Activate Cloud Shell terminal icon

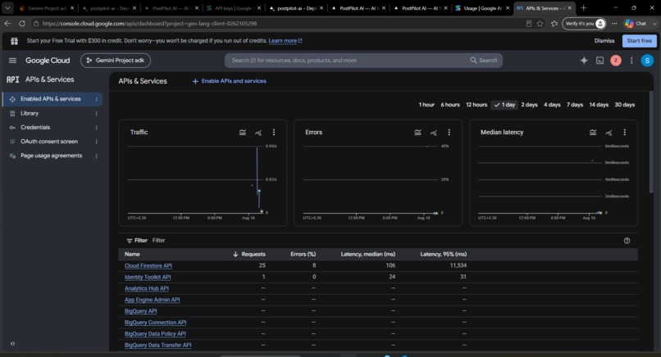(x=599, y=61)
